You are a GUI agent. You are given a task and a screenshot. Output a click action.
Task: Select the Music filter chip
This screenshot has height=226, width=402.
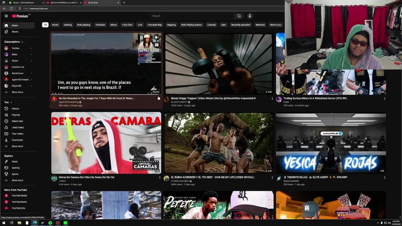(55, 25)
